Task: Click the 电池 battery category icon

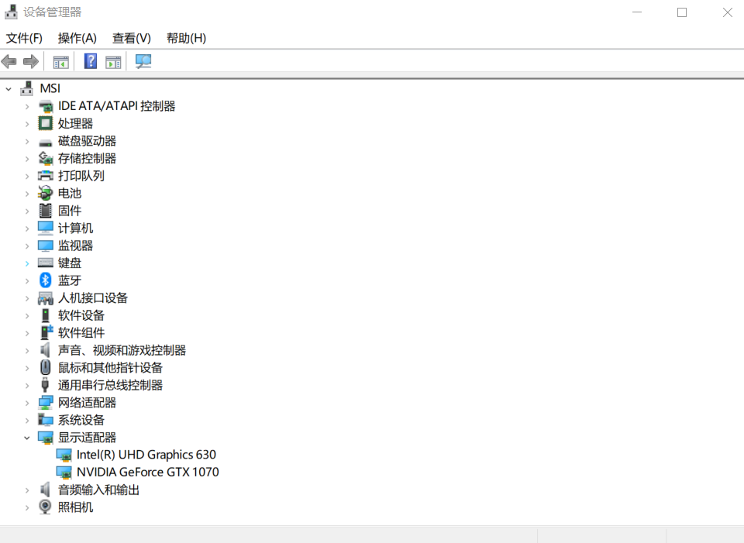Action: pyautogui.click(x=44, y=193)
